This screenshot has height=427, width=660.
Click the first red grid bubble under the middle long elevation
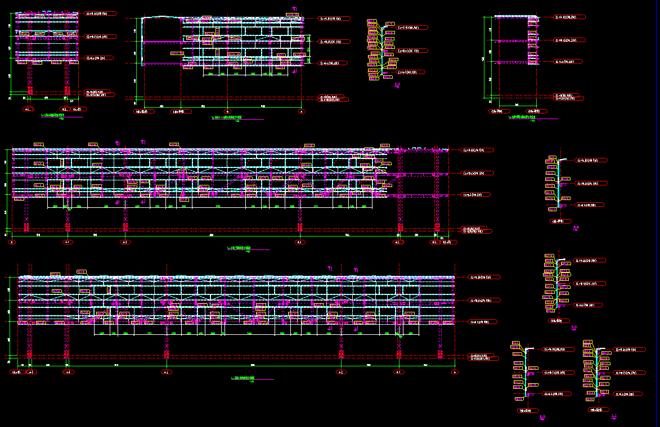[x=12, y=242]
